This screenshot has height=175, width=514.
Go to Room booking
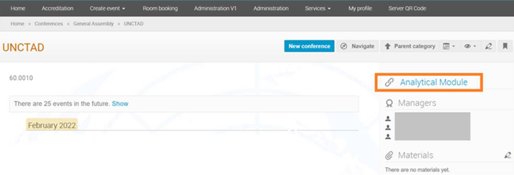(160, 8)
